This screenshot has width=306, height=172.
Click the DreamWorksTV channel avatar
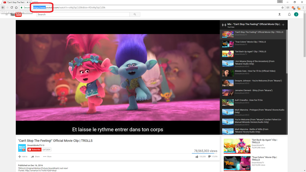22,148
